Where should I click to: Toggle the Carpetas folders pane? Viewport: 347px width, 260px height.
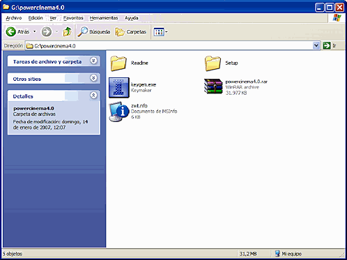pyautogui.click(x=131, y=31)
